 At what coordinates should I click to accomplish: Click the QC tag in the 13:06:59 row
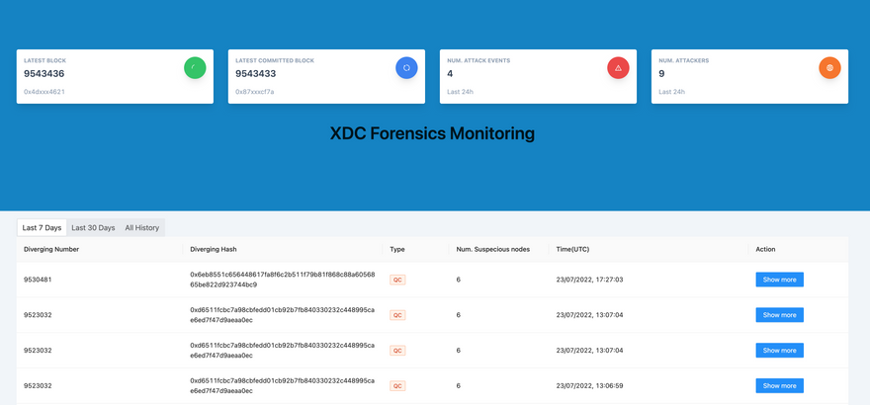[x=397, y=386]
